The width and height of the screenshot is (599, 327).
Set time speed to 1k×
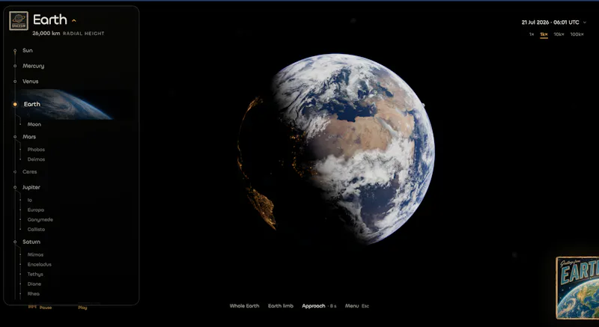click(544, 34)
